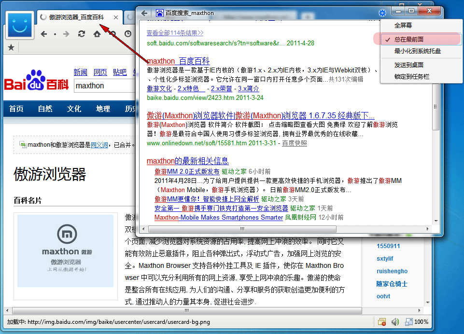
Task: Click main window horizontal scrollbar thumb
Action: point(187,311)
